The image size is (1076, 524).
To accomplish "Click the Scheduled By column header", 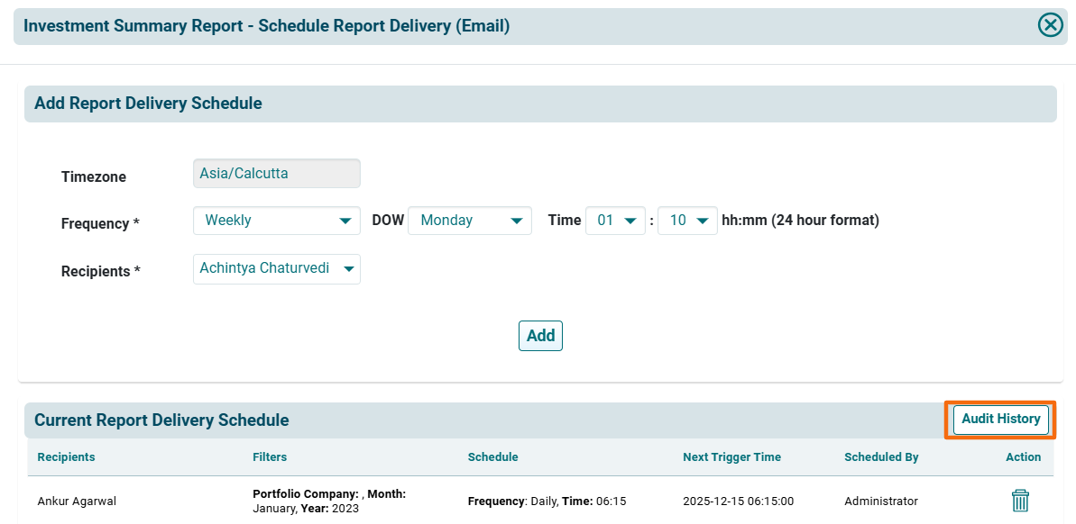I will click(881, 457).
